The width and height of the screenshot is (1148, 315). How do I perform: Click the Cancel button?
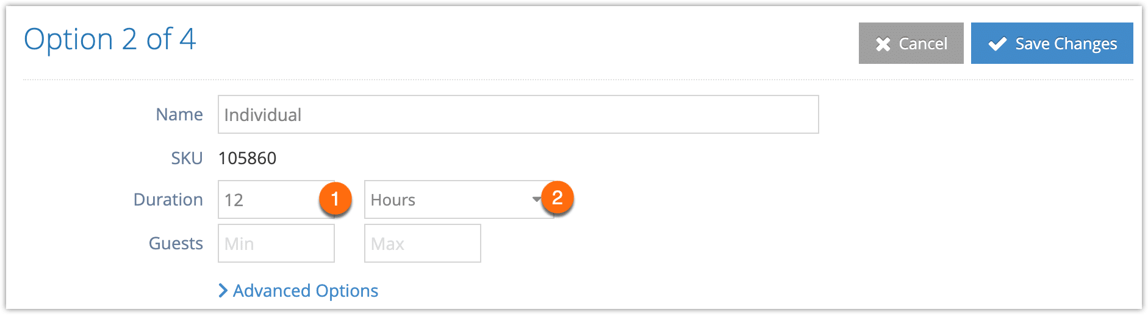click(x=911, y=43)
